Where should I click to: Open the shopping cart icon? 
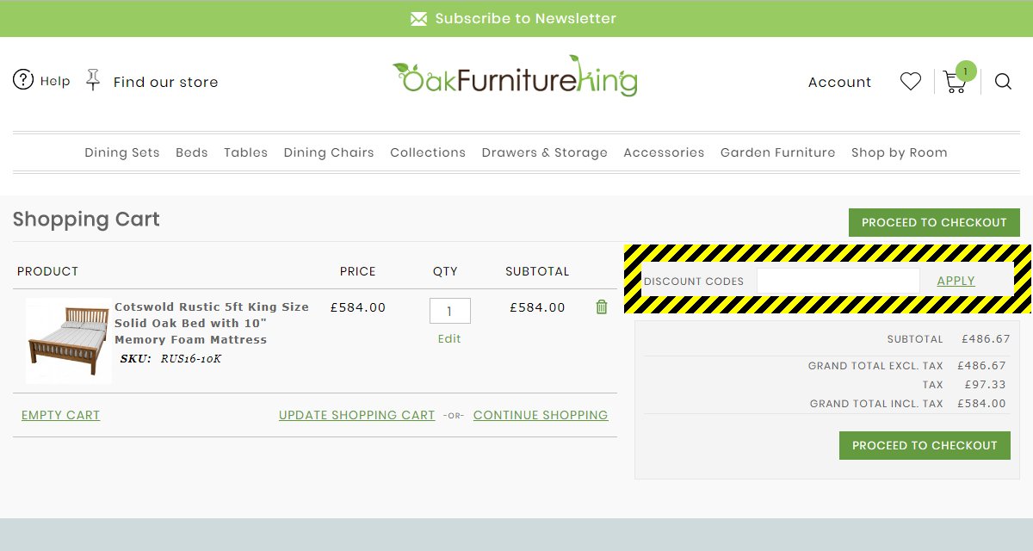point(955,83)
